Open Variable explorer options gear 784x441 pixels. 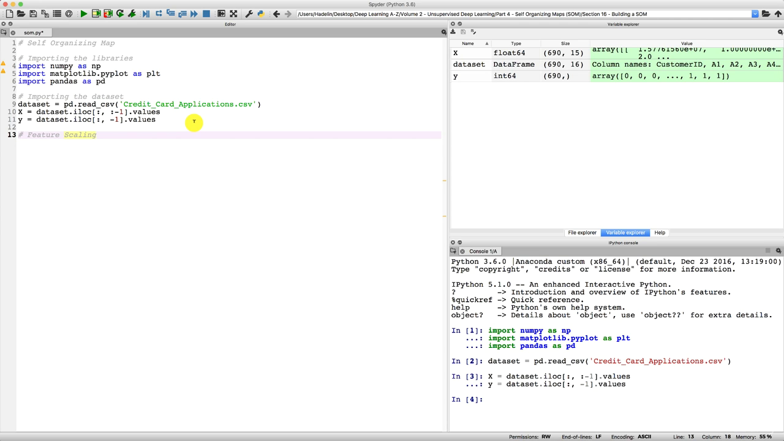coord(780,32)
